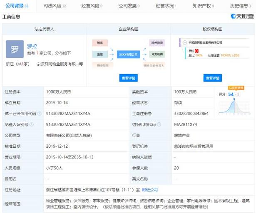Click help icon next to 统一社会信用代码
Viewport: 256px width, 213px height.
coord(40,114)
